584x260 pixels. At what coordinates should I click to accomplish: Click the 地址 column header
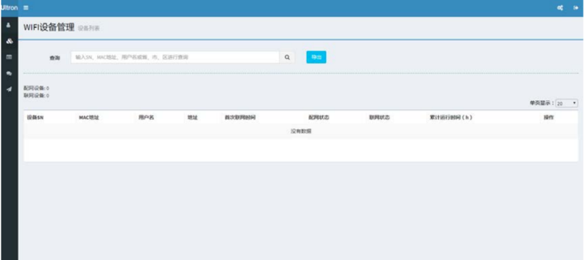click(193, 117)
